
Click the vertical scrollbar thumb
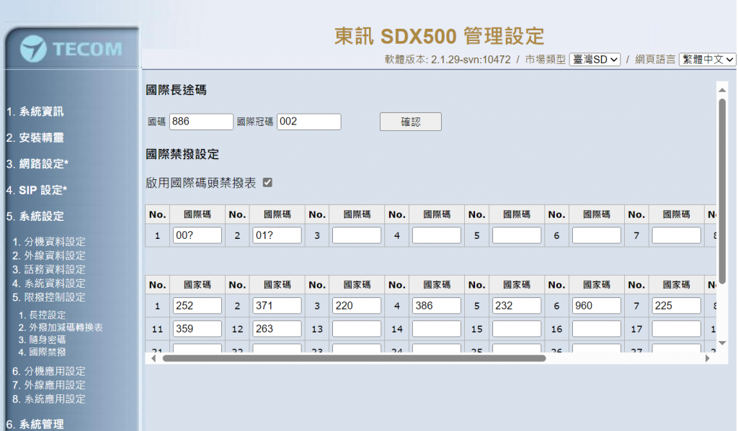click(x=722, y=191)
